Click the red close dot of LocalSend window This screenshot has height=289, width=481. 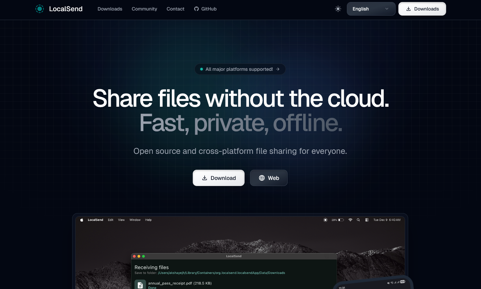[134, 256]
